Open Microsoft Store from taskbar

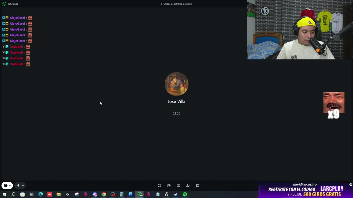point(23,194)
